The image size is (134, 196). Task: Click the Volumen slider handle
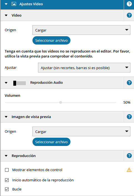click(x=60, y=103)
